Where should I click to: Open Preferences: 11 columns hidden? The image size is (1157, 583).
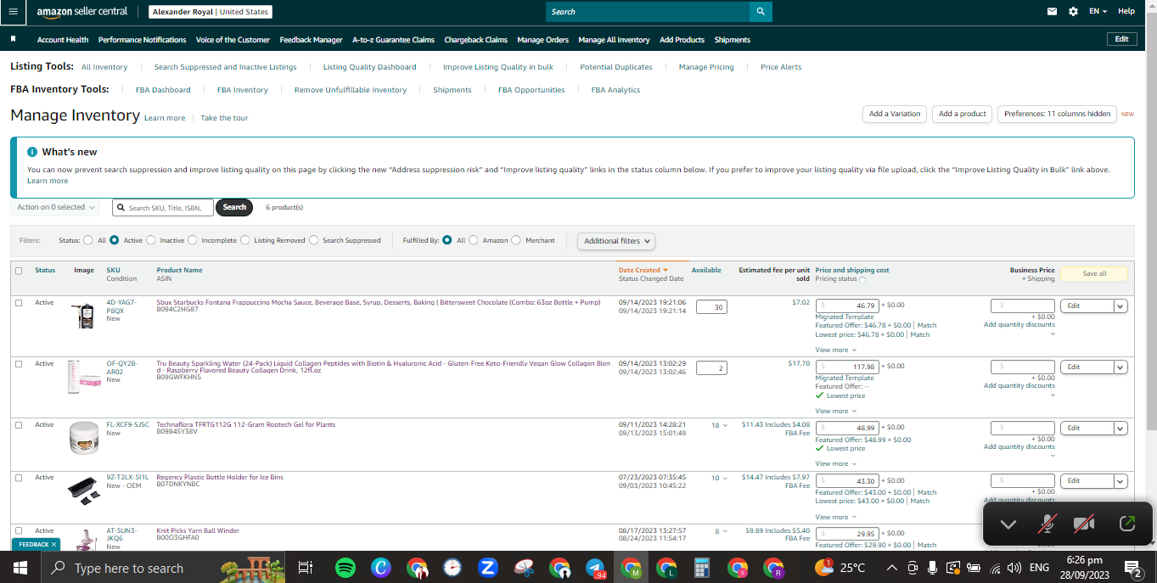(1057, 114)
